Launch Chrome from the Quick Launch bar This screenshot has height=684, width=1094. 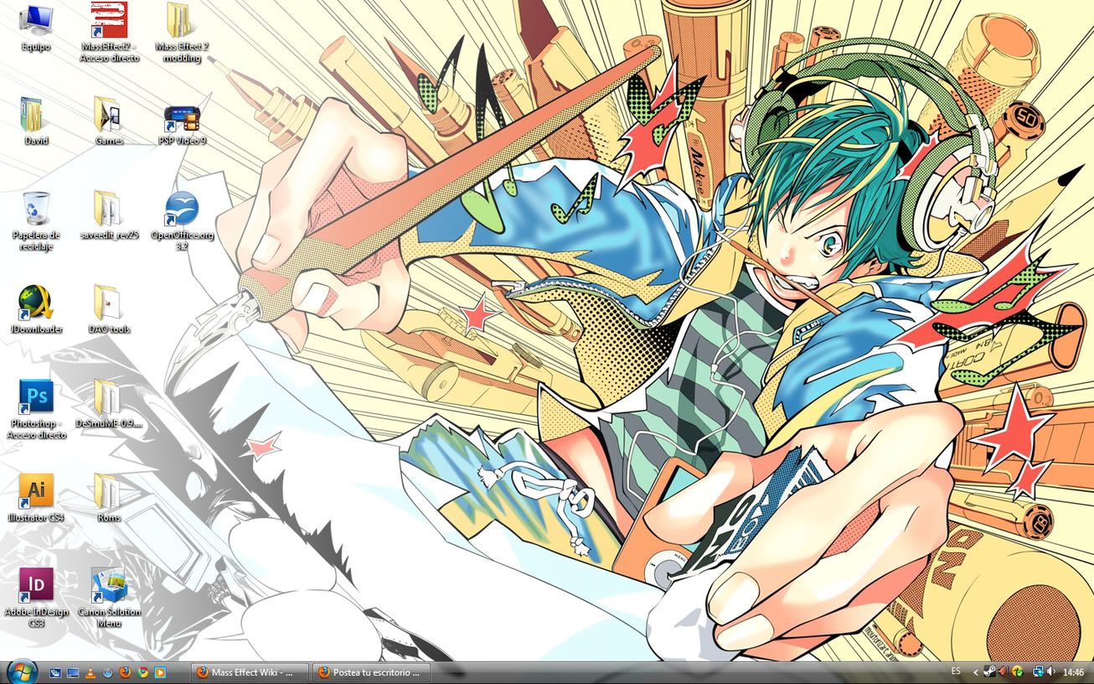[x=143, y=672]
